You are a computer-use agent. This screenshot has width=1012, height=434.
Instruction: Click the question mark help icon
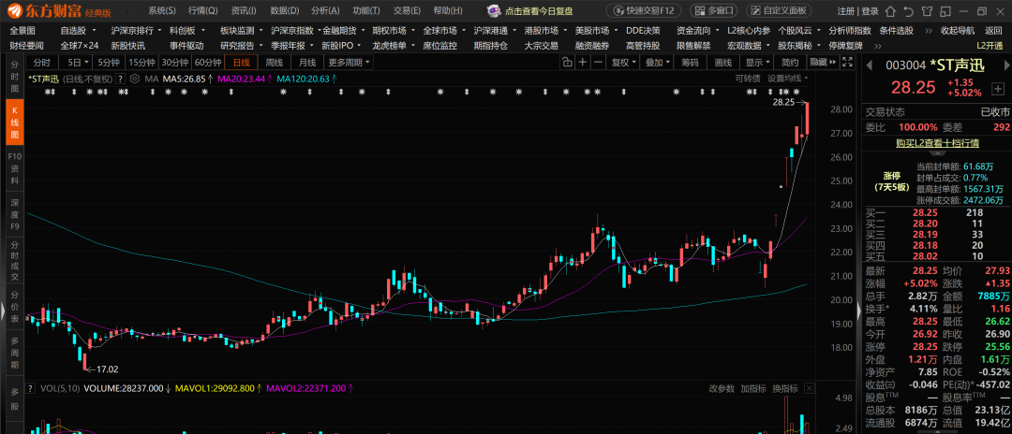point(121,79)
